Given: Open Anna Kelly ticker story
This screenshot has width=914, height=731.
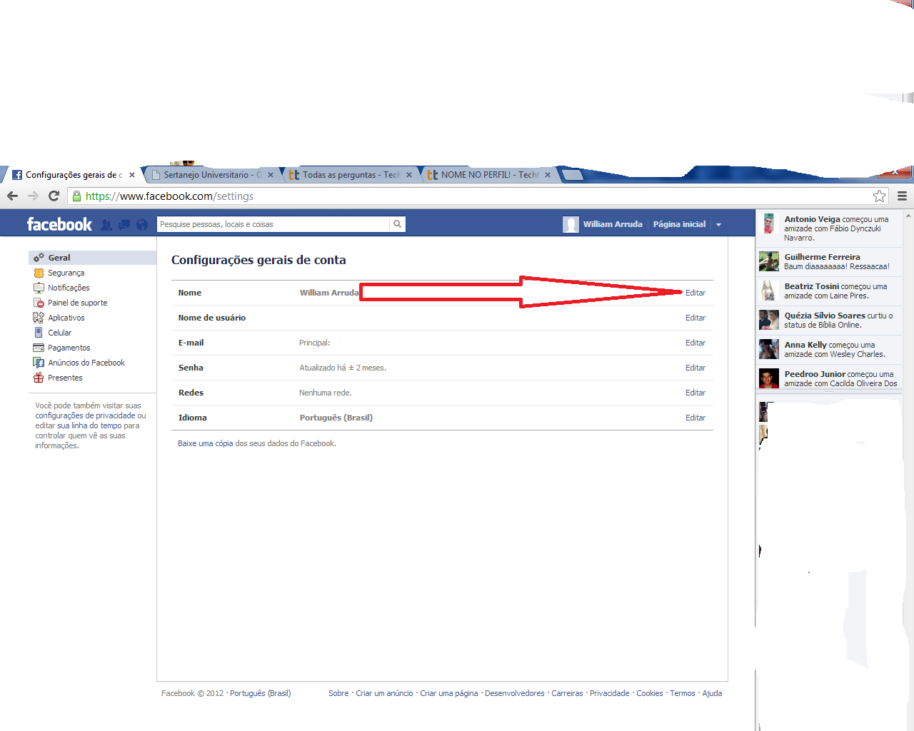Looking at the screenshot, I should pyautogui.click(x=829, y=349).
